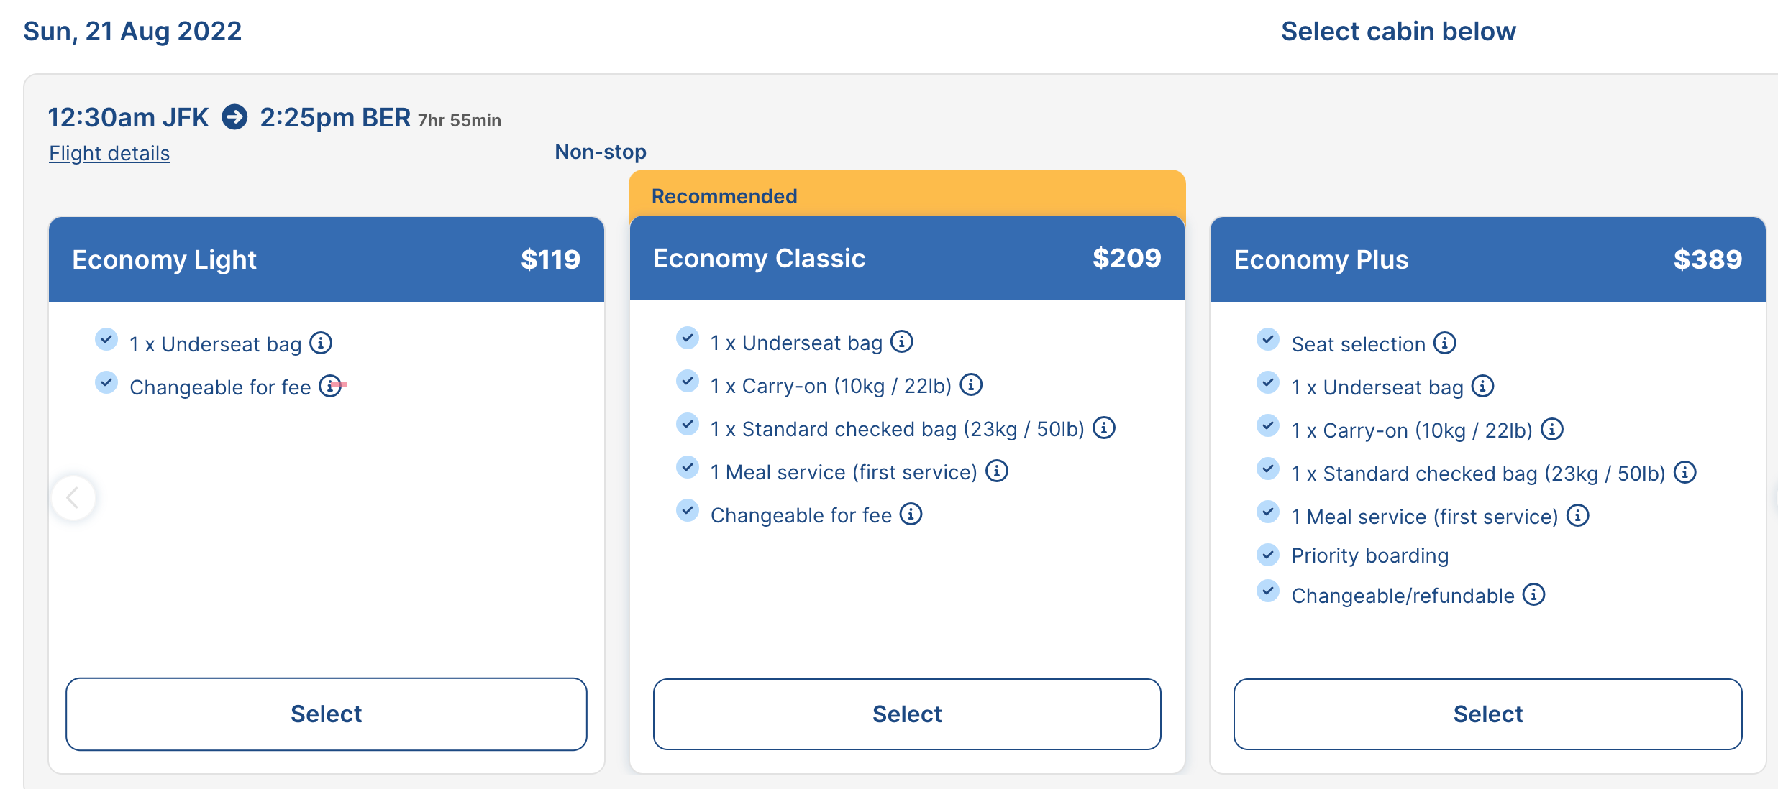The width and height of the screenshot is (1778, 789).
Task: Open info for Economy Classic Carry-on (10kg / 22lb)
Action: (971, 385)
